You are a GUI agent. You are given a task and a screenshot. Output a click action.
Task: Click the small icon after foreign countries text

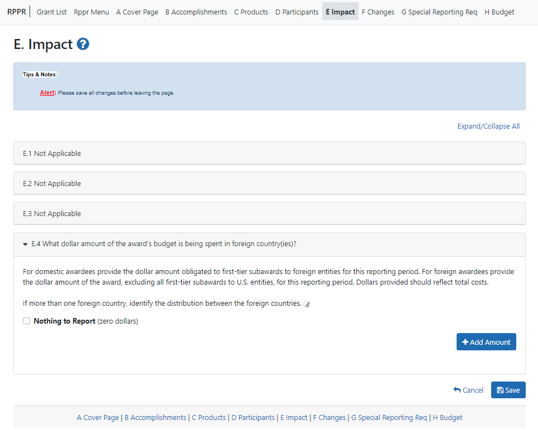coord(307,304)
